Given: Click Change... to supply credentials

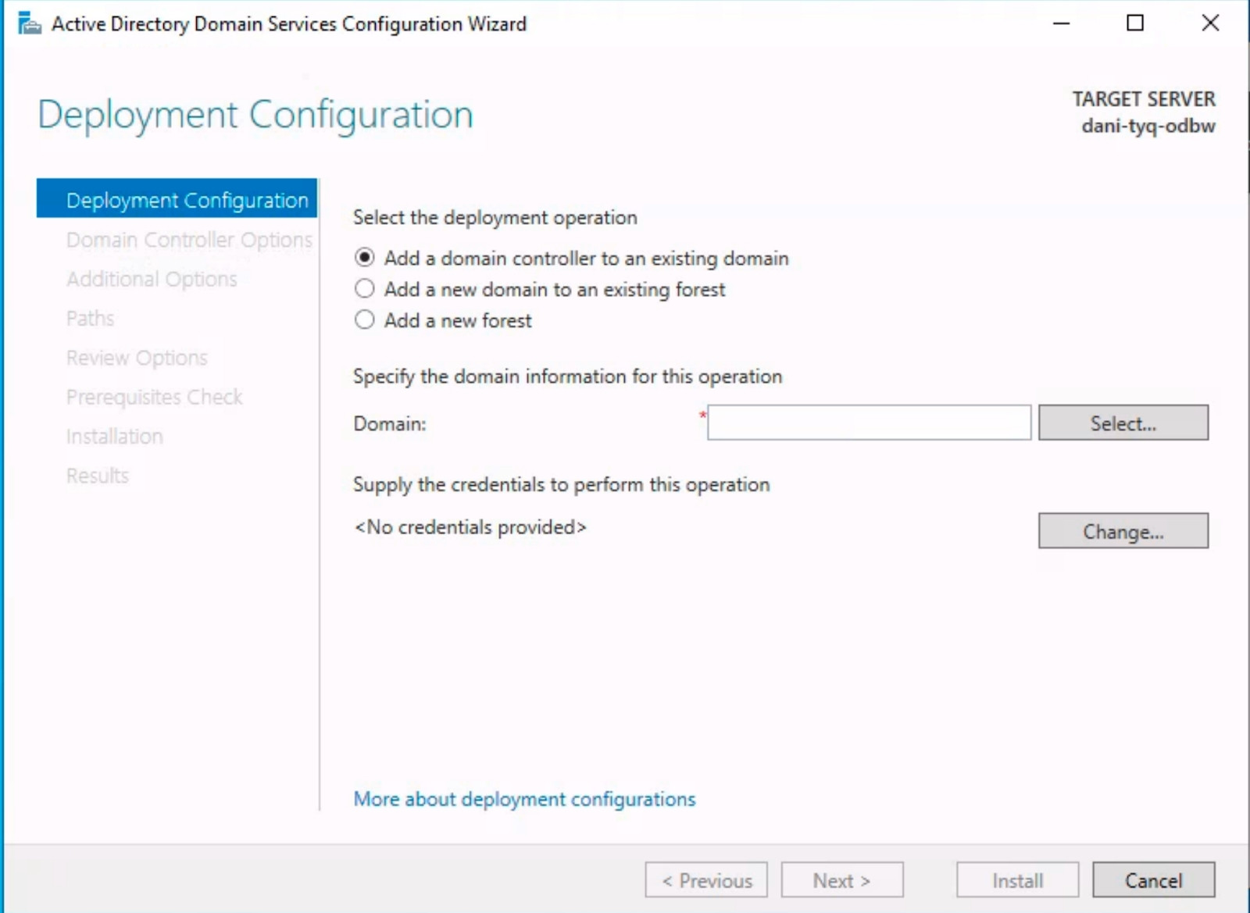Looking at the screenshot, I should coord(1123,531).
